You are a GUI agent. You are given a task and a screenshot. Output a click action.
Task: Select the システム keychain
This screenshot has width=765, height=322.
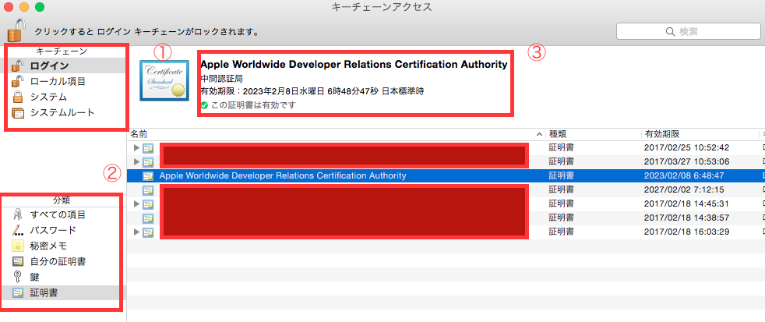63,97
